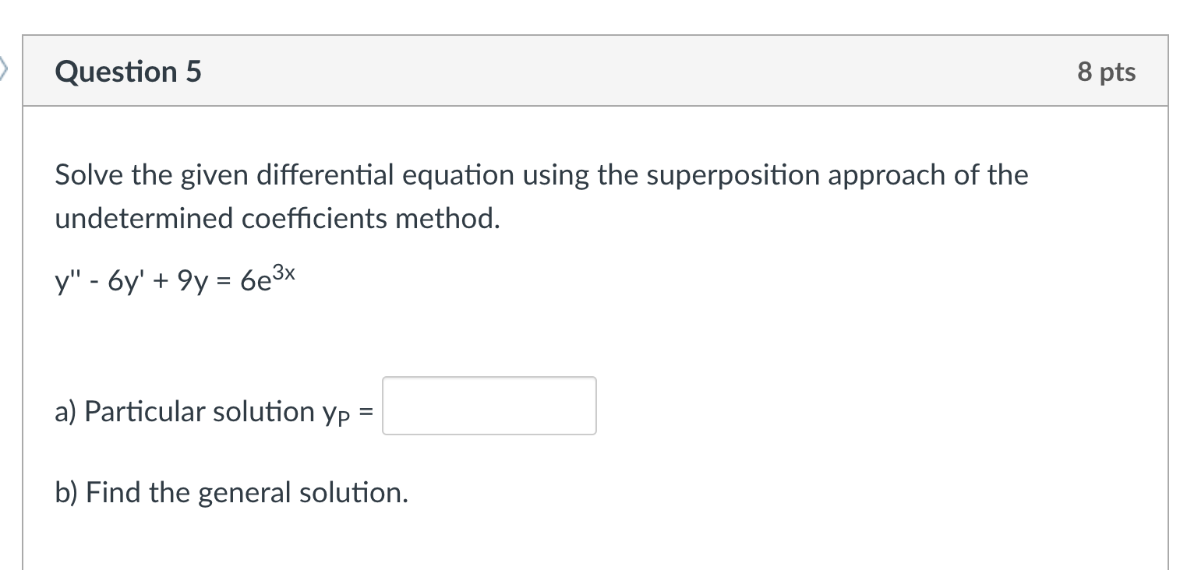Click inside the particular solution answer box

point(488,405)
